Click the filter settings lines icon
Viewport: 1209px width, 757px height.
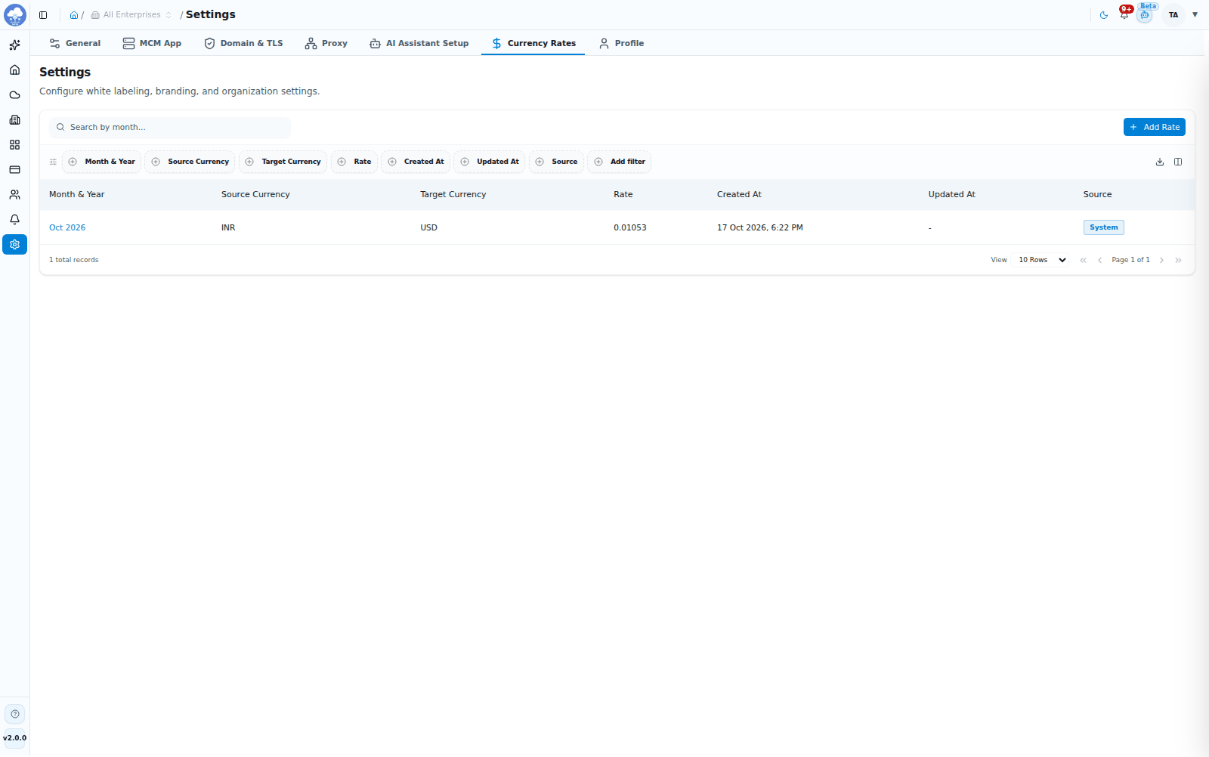pos(53,162)
